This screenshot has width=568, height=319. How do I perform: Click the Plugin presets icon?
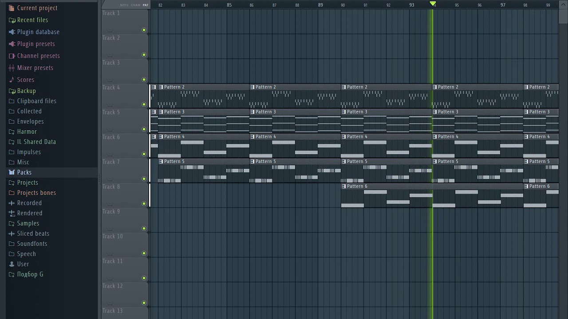click(x=12, y=44)
